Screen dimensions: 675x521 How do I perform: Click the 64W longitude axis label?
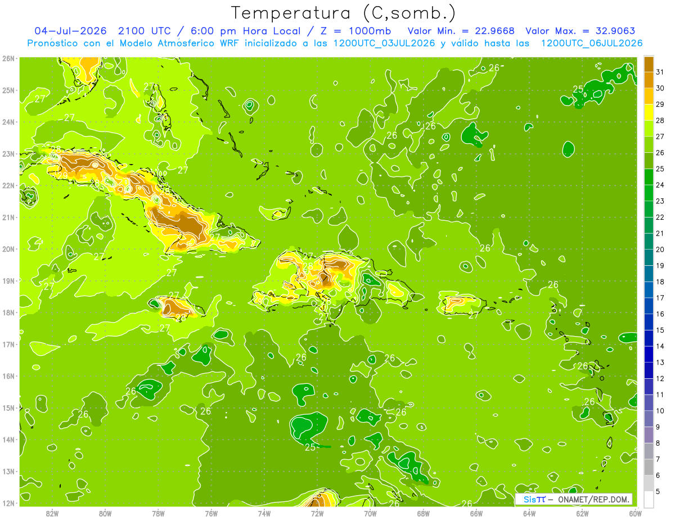(529, 513)
